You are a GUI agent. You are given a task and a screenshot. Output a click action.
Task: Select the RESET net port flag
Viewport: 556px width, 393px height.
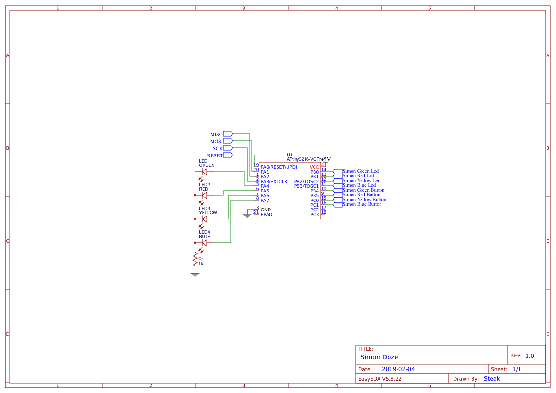tap(228, 155)
